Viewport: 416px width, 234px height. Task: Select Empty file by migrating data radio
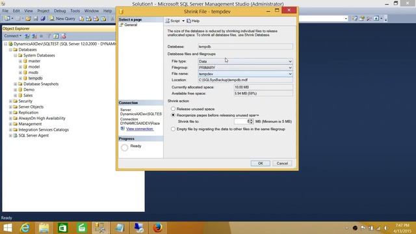tap(174, 129)
